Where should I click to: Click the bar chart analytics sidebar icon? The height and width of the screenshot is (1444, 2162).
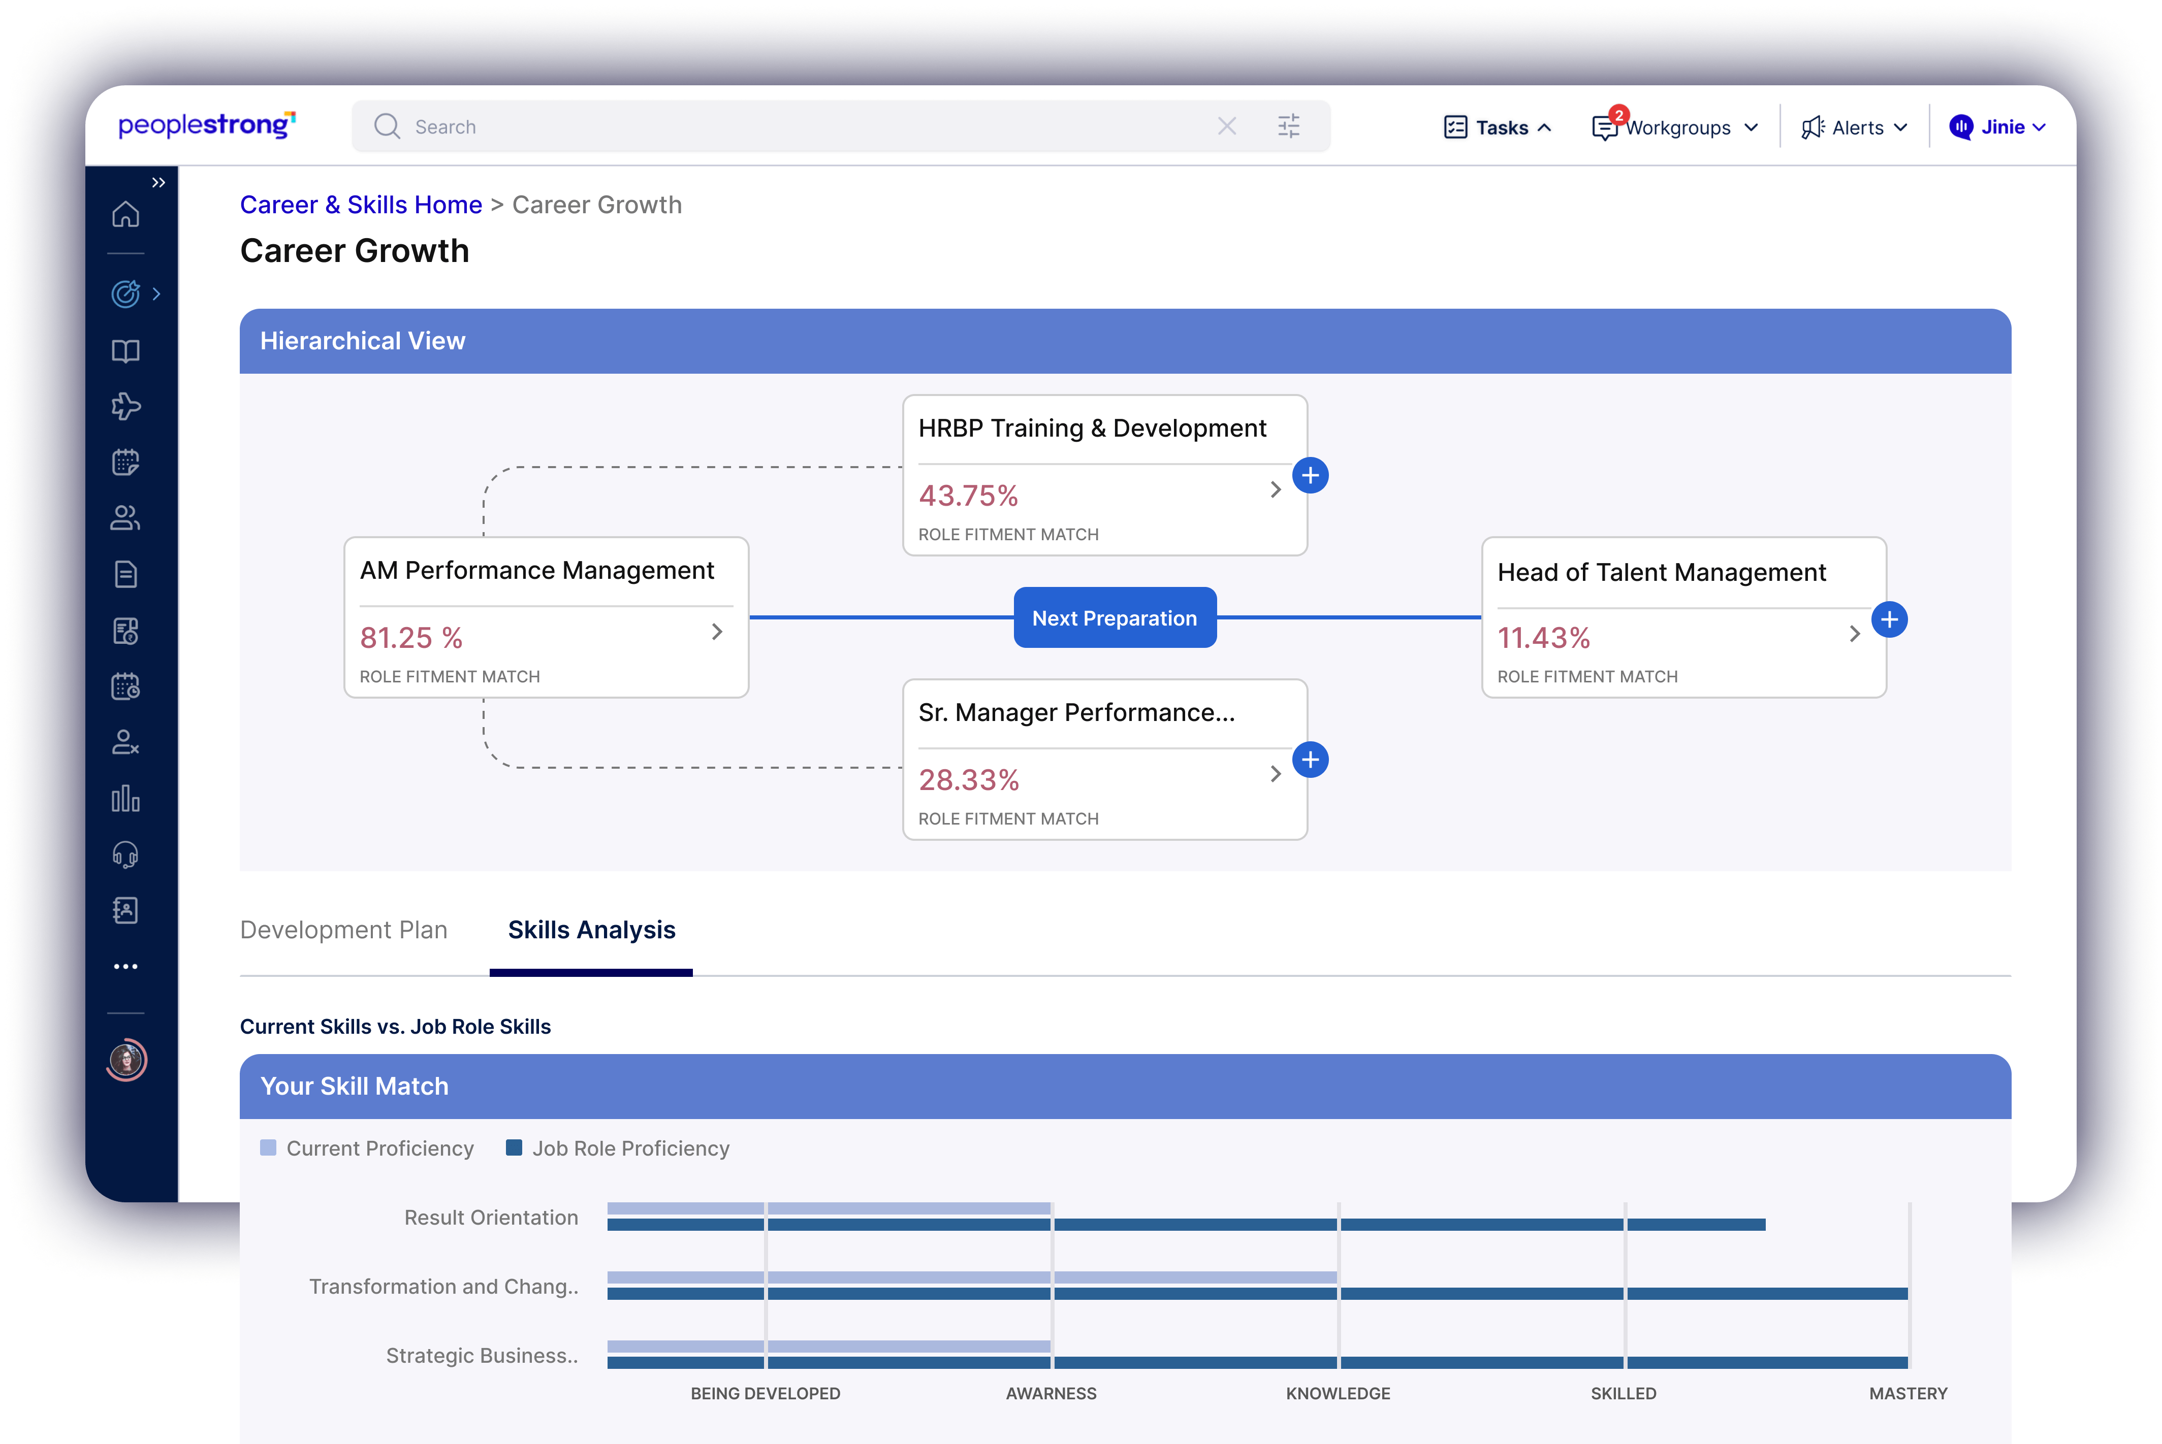[x=125, y=799]
